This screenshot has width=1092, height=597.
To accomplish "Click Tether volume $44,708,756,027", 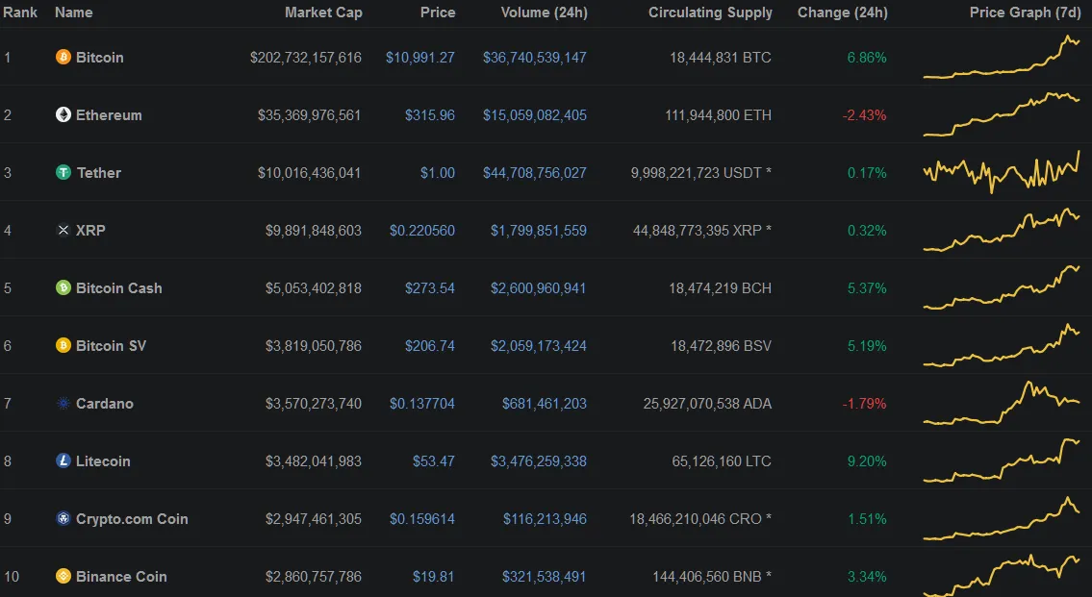I will point(535,173).
